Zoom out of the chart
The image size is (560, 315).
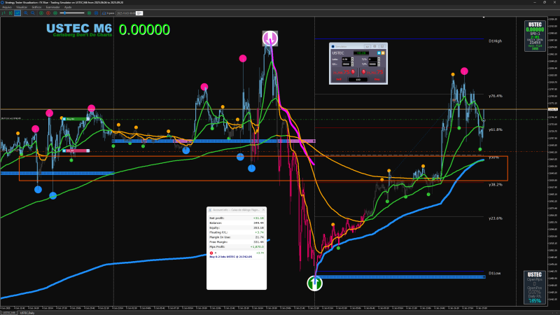pos(33,13)
